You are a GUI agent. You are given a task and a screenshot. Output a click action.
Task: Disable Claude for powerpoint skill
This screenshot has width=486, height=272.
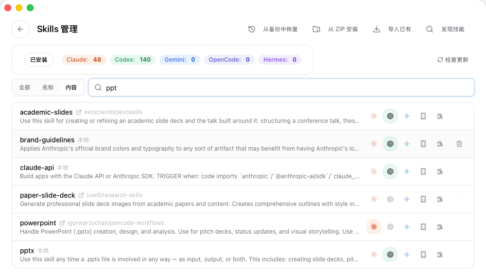tap(374, 227)
